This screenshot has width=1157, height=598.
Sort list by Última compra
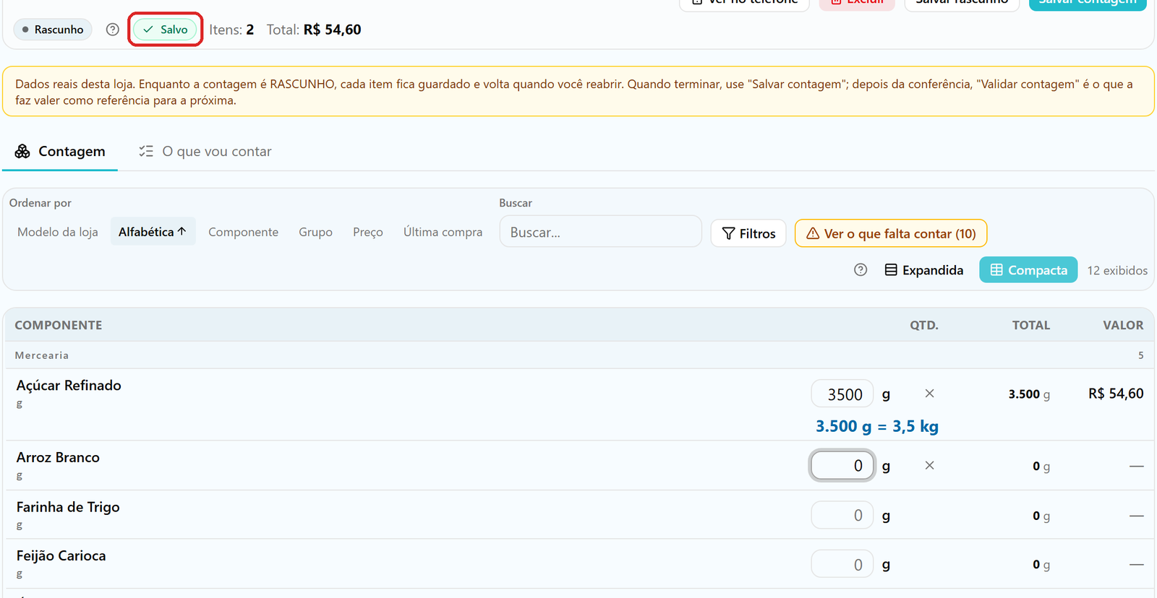pos(443,232)
